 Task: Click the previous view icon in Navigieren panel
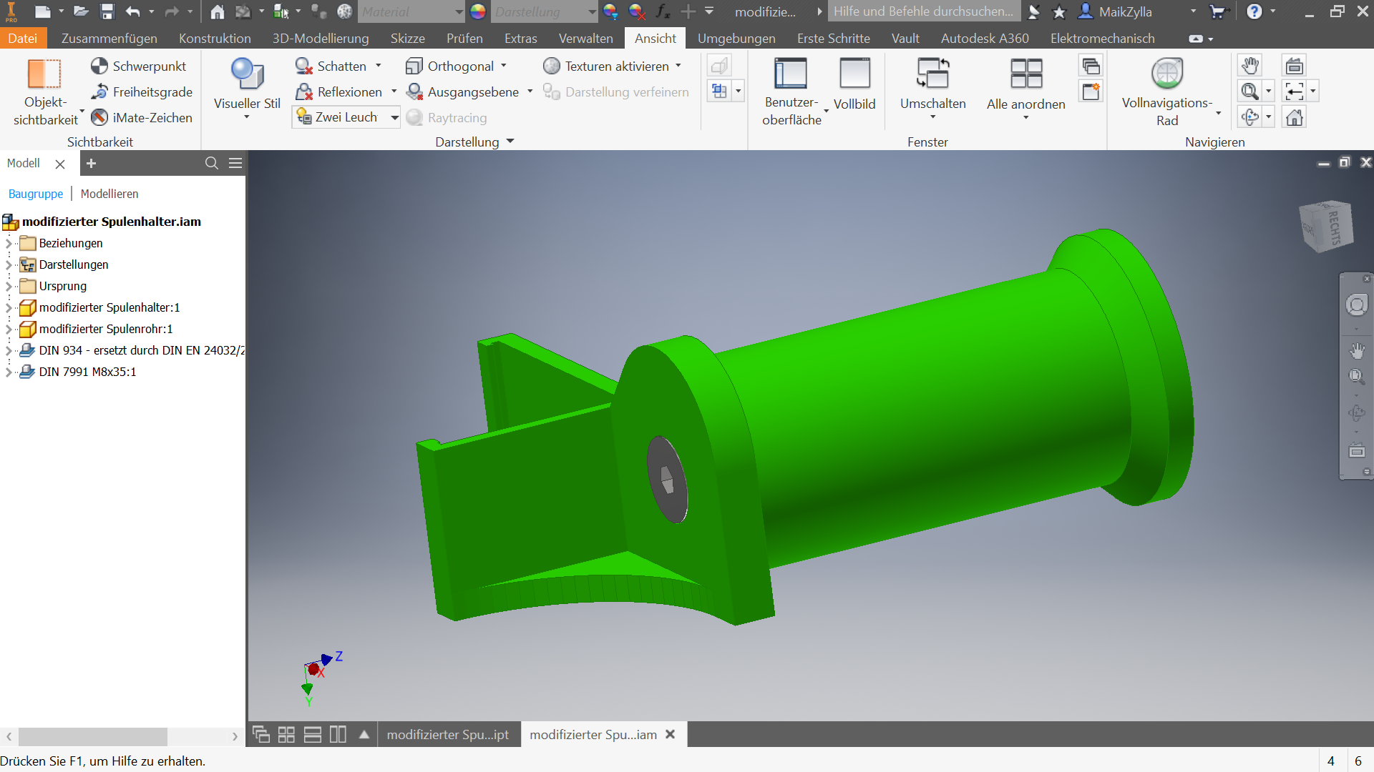(x=1295, y=91)
